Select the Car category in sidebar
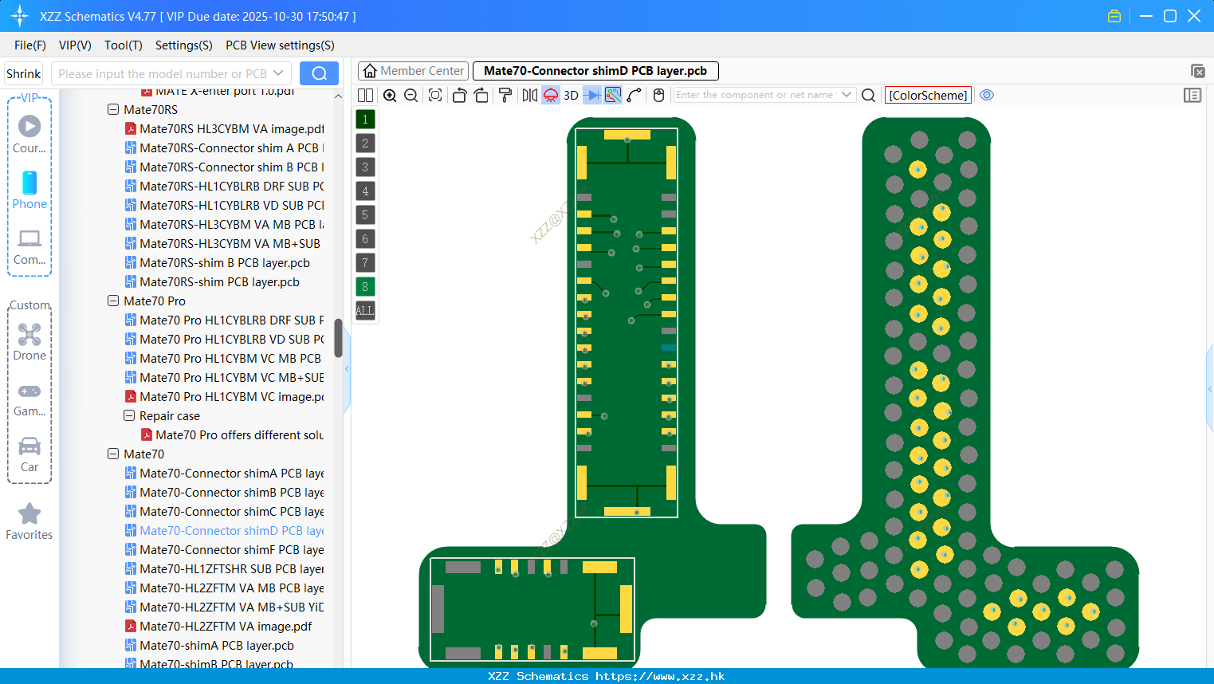The width and height of the screenshot is (1214, 684). pos(29,454)
